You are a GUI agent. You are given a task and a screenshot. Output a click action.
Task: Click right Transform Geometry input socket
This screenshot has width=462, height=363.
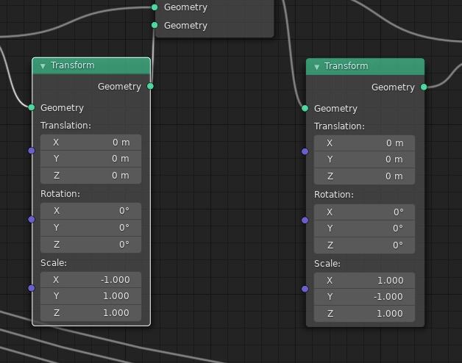[305, 108]
